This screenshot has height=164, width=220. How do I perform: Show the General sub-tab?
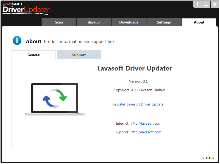click(34, 55)
